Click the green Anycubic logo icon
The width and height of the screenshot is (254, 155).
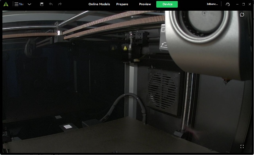tap(6, 4)
